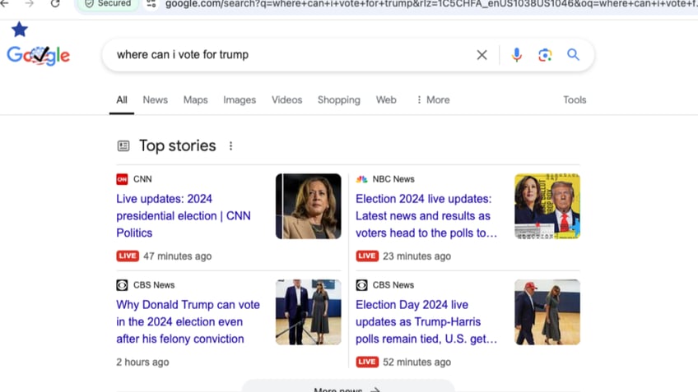Viewport: 698px width, 392px height.
Task: Click the LIVE badge at 52 minutes ago
Action: tap(367, 362)
